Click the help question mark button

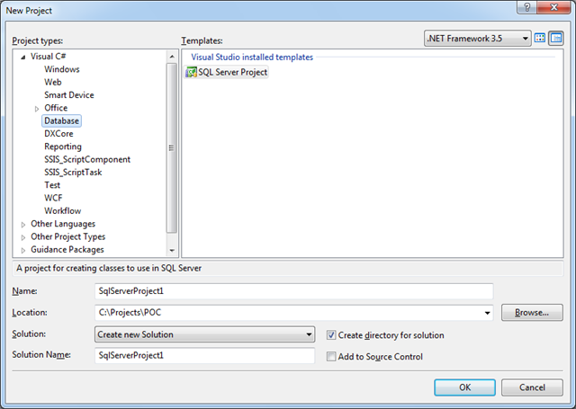click(526, 8)
